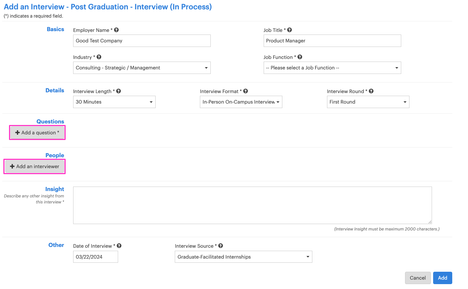Open the Interview Source dropdown
468x289 pixels.
(x=243, y=257)
